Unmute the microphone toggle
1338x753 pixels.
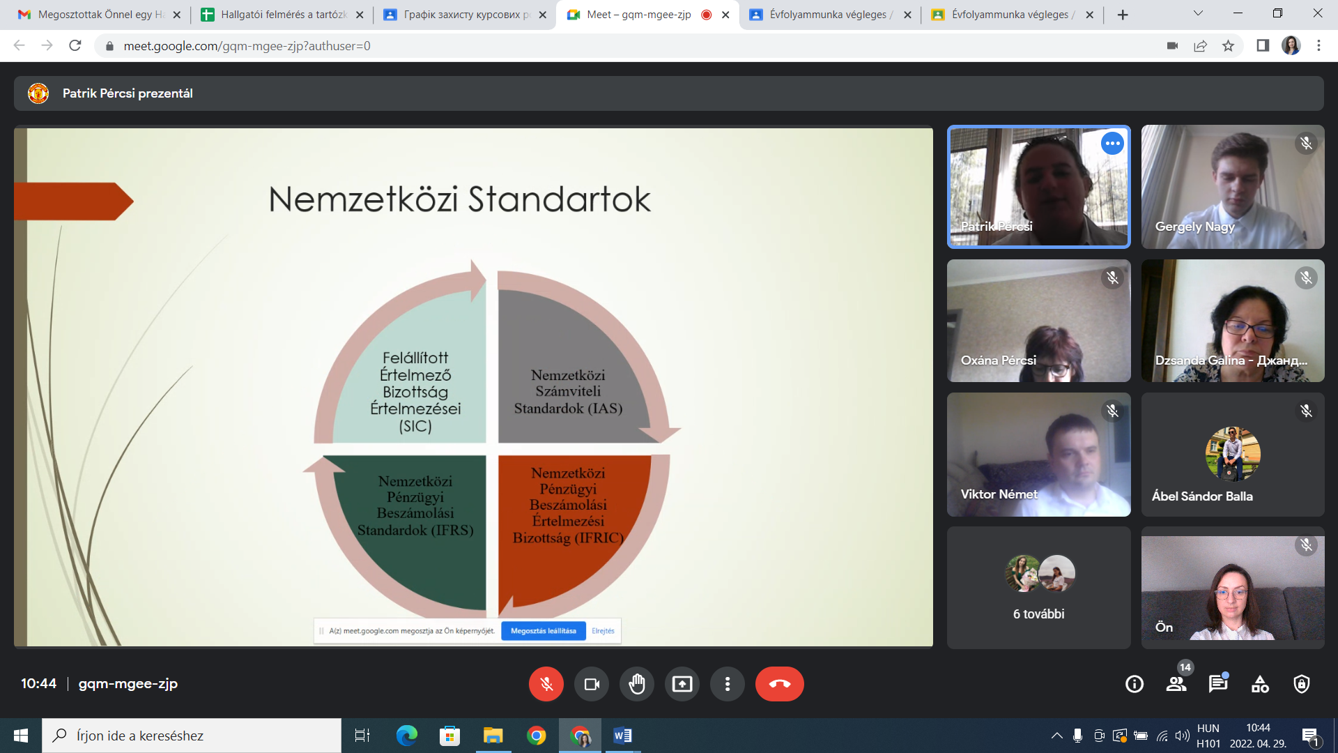coord(546,684)
